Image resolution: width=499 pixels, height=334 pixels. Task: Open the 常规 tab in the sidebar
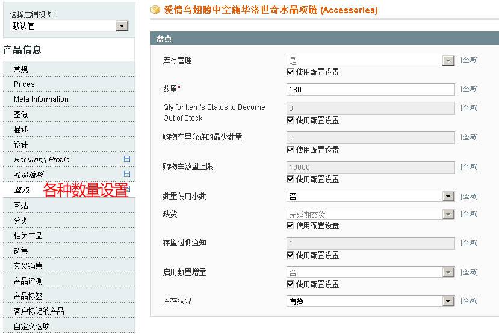21,69
